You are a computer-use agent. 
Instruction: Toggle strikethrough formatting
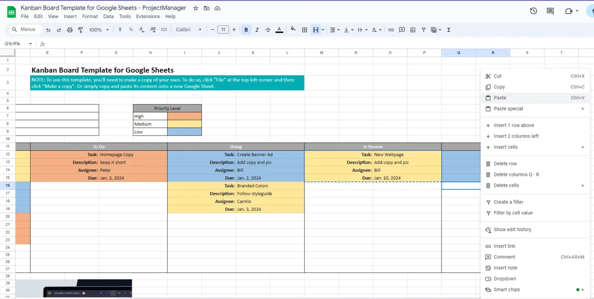268,30
